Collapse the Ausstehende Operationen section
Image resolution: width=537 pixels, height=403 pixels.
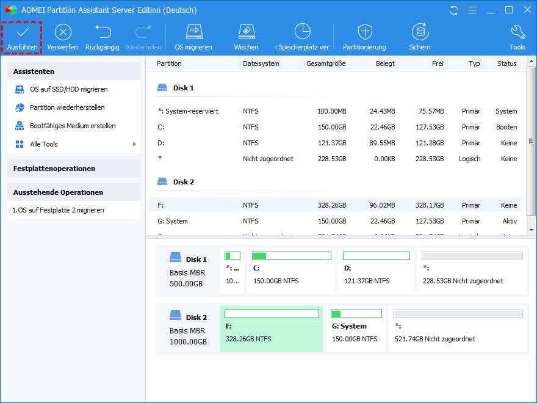(x=74, y=192)
